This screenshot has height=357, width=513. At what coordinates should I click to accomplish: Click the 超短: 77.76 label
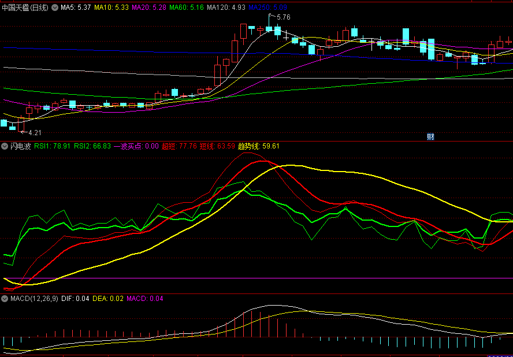(x=179, y=146)
